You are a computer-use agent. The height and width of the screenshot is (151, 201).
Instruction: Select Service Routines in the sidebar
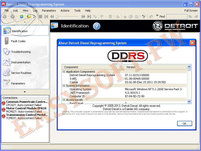pos(25,73)
